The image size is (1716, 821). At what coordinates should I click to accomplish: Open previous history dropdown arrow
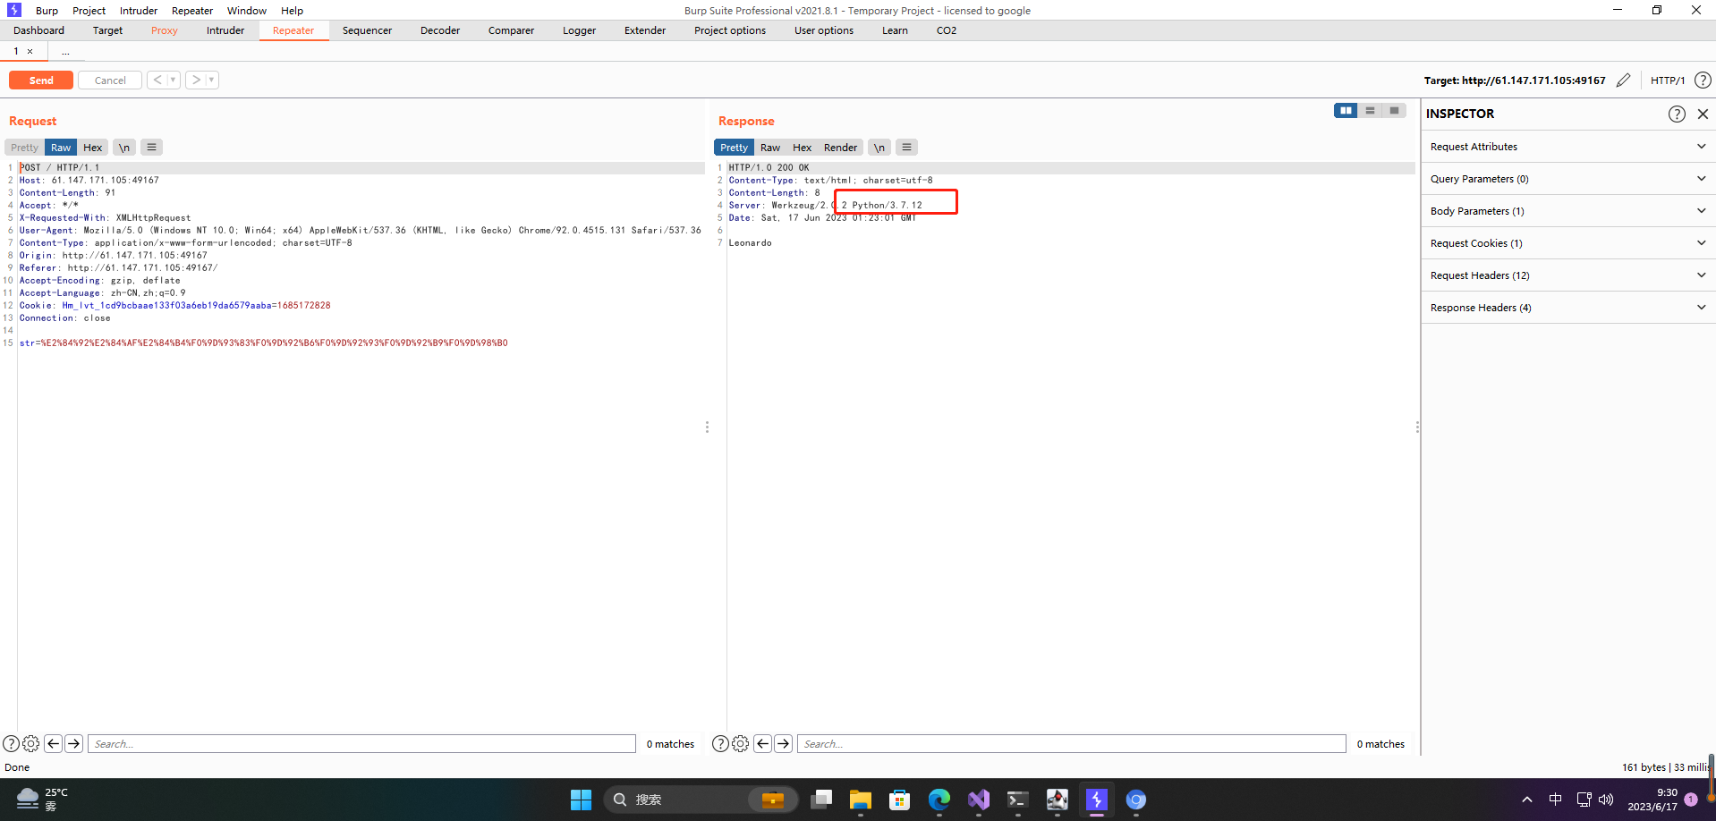[x=174, y=80]
